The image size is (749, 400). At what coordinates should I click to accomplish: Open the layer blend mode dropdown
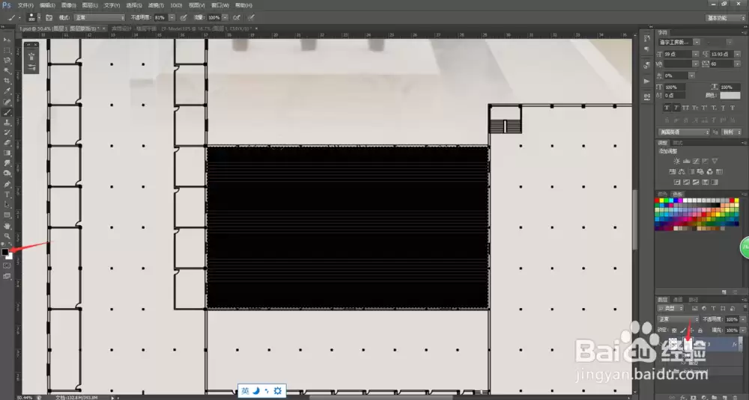[x=679, y=319]
